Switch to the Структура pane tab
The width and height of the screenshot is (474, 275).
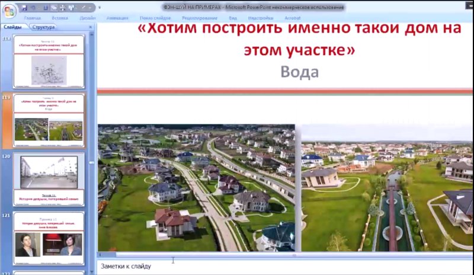43,27
